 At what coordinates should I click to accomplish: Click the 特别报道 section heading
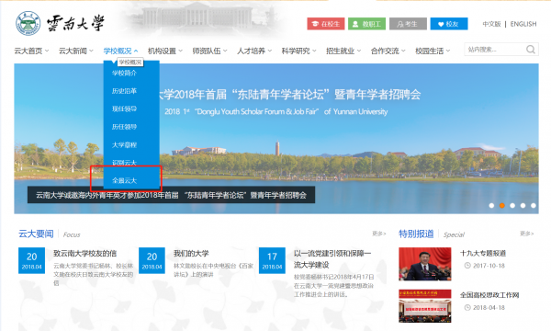[416, 234]
